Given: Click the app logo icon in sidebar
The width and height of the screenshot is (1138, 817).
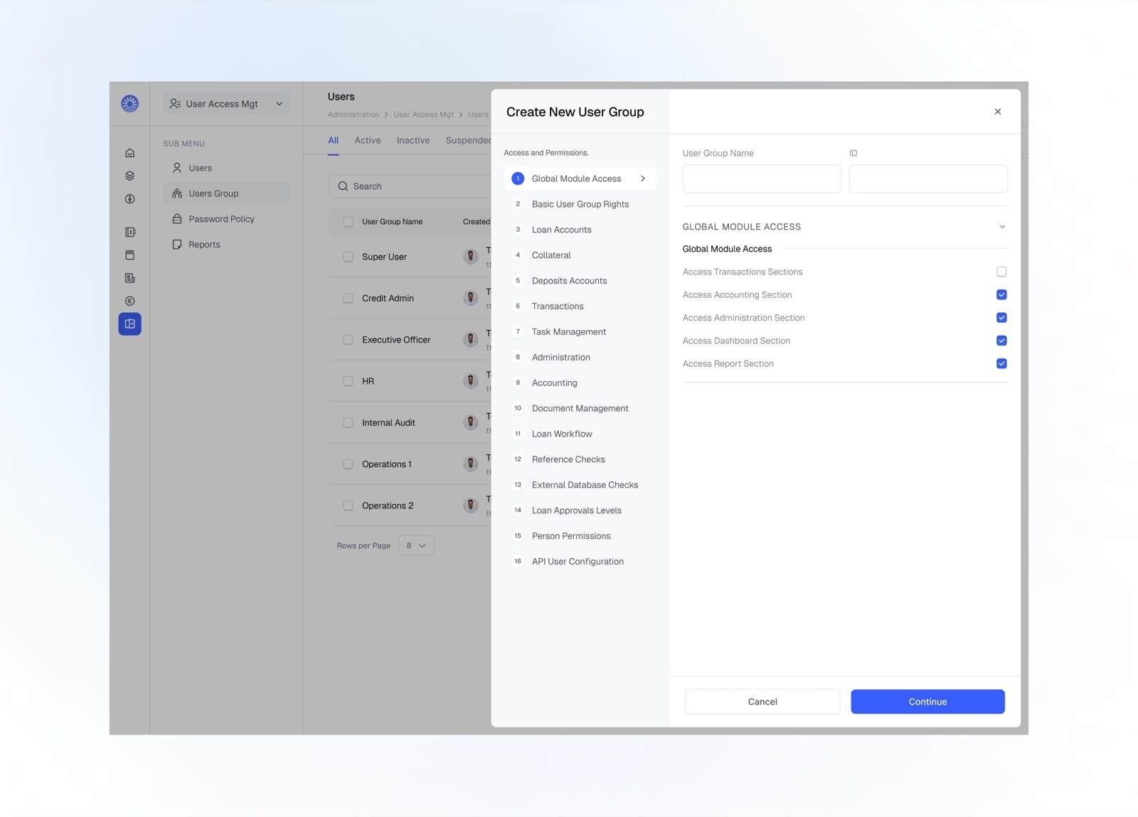Looking at the screenshot, I should coord(129,104).
